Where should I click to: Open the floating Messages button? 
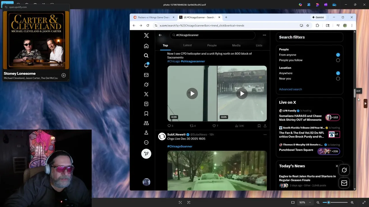[344, 183]
